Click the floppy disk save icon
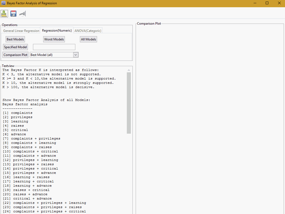The height and width of the screenshot is (214, 285). [13, 14]
